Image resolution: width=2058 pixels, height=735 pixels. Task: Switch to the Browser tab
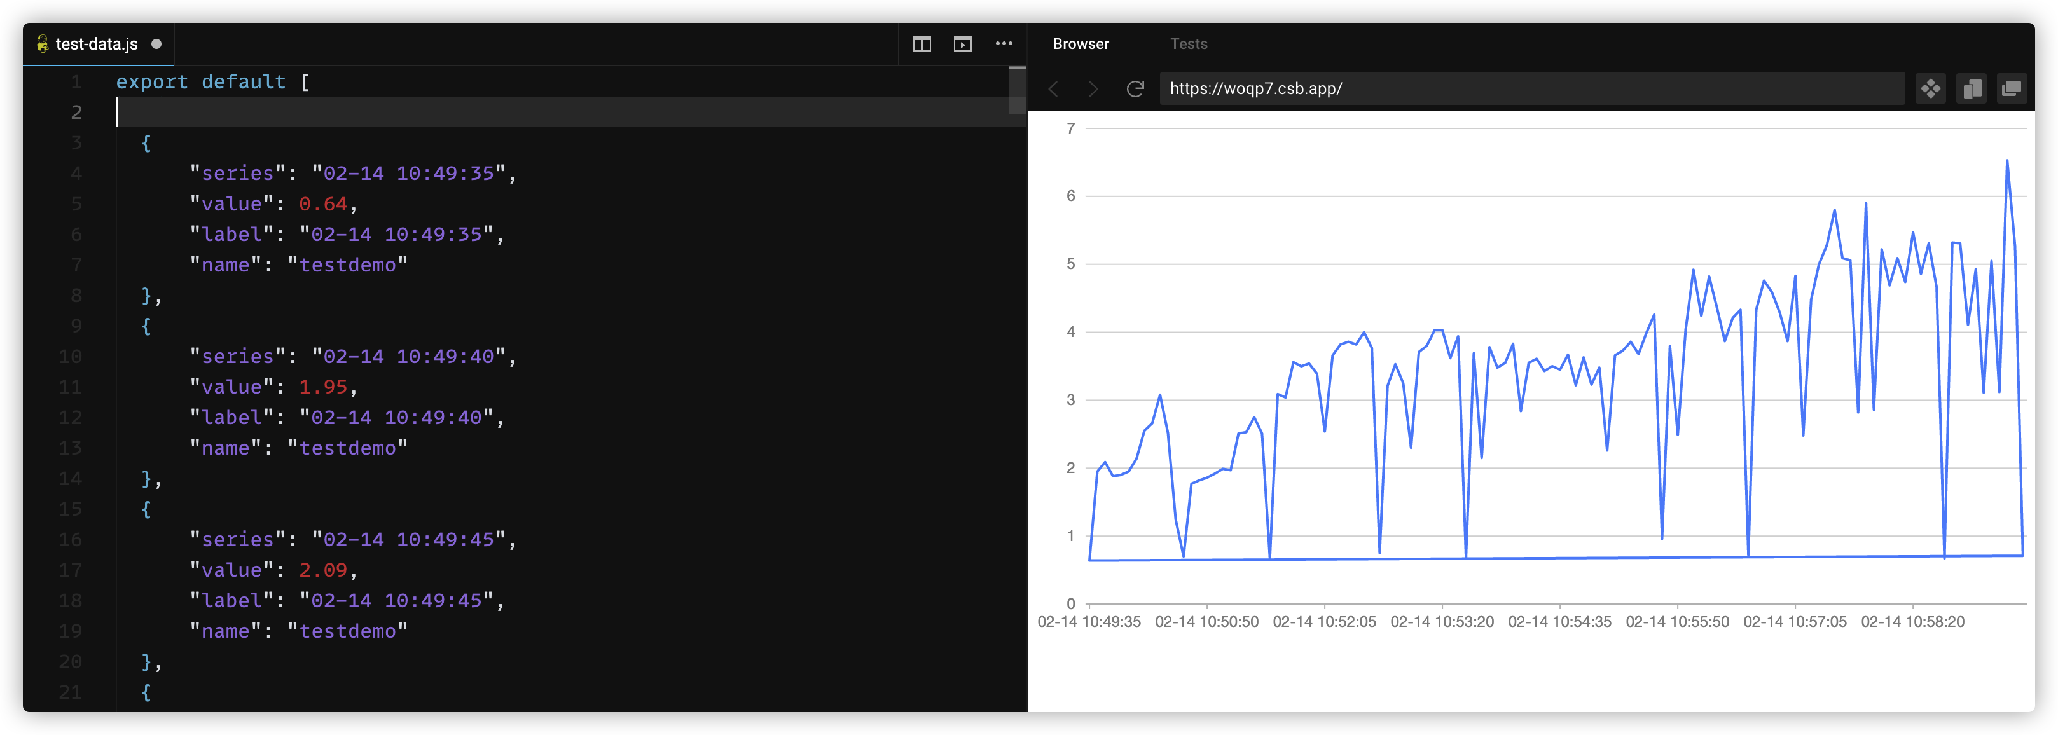click(1080, 44)
